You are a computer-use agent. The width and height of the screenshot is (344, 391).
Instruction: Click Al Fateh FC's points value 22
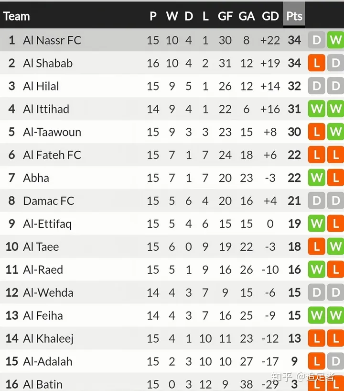[294, 155]
